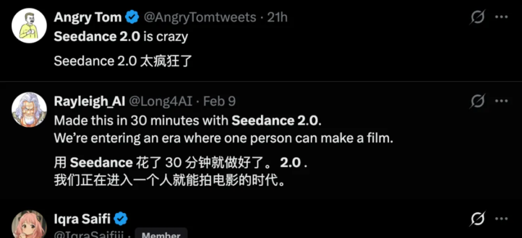
Task: Click Iqra Saifi's blue verified badge
Action: pyautogui.click(x=121, y=219)
